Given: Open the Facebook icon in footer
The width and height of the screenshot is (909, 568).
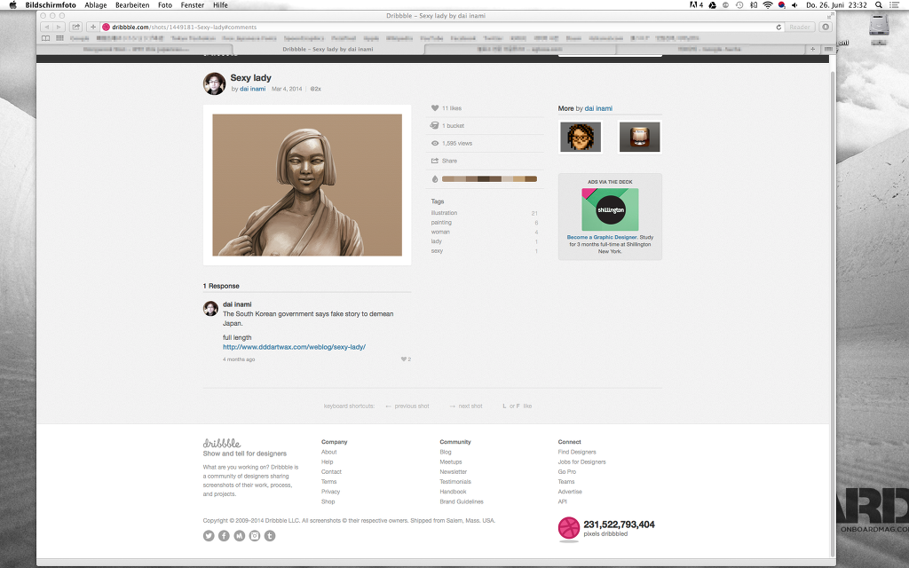Looking at the screenshot, I should (224, 536).
